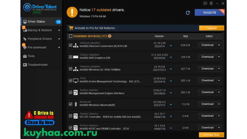This screenshot has height=139, width=247.
Task: Open Download options arrow for Ethernet Connection
Action: coord(219,45)
